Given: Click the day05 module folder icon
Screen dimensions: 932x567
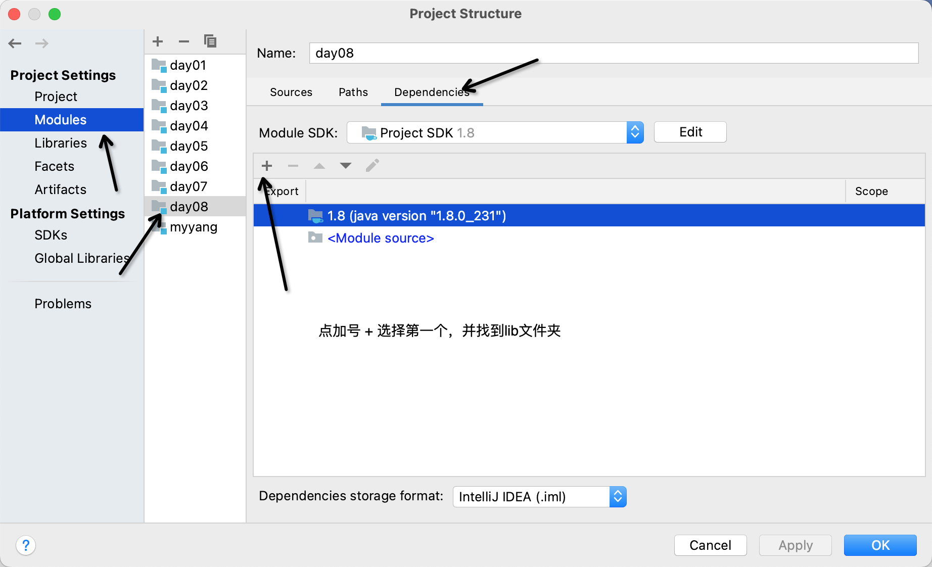Looking at the screenshot, I should coord(159,146).
